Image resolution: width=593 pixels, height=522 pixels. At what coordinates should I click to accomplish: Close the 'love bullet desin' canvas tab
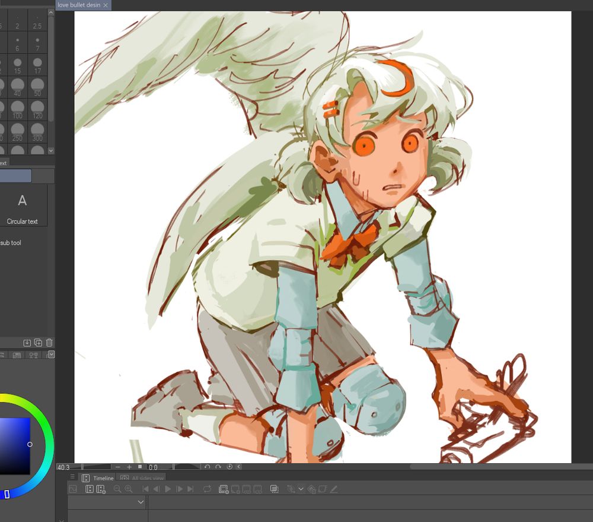[106, 5]
